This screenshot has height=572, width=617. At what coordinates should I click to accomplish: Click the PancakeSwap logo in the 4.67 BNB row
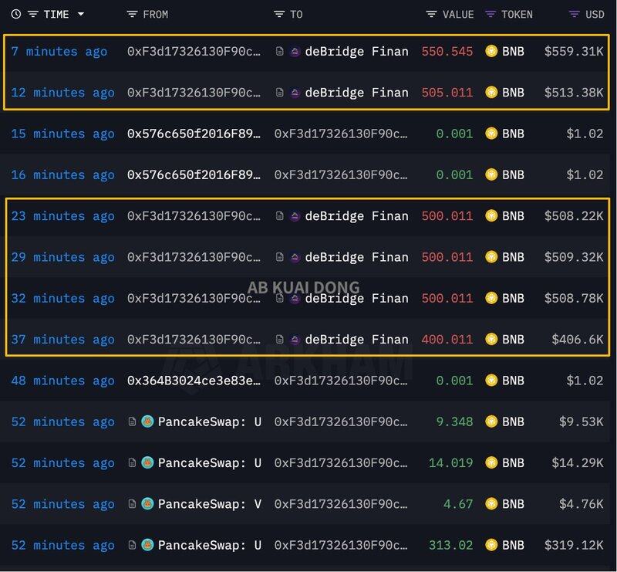tap(147, 504)
